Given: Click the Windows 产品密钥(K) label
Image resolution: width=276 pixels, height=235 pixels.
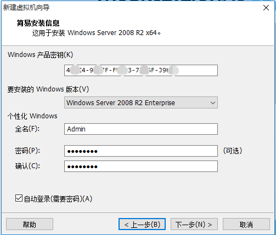Looking at the screenshot, I should 40,55.
